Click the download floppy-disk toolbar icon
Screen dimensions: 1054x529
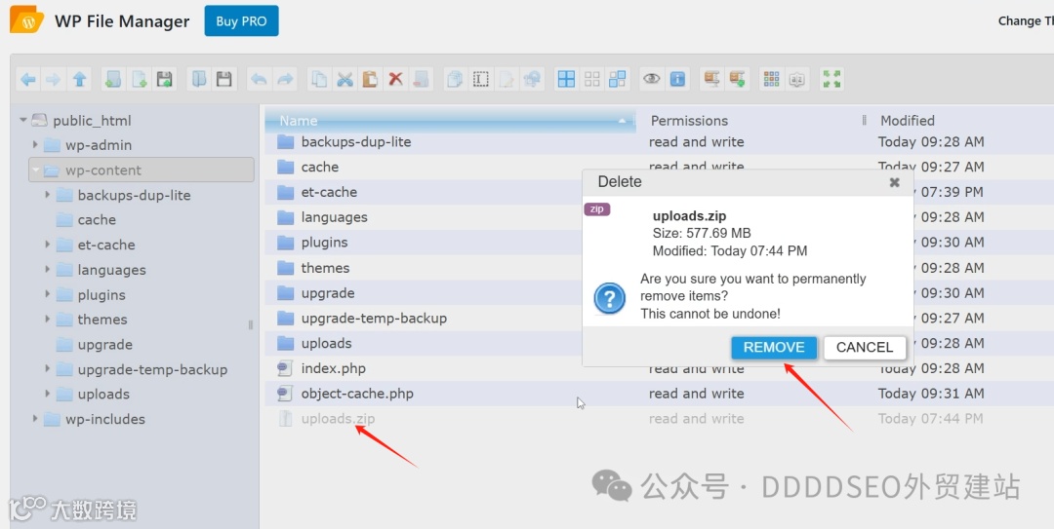click(223, 79)
